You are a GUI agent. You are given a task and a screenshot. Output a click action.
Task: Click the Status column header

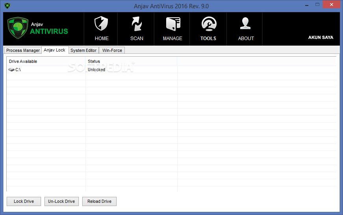point(131,61)
